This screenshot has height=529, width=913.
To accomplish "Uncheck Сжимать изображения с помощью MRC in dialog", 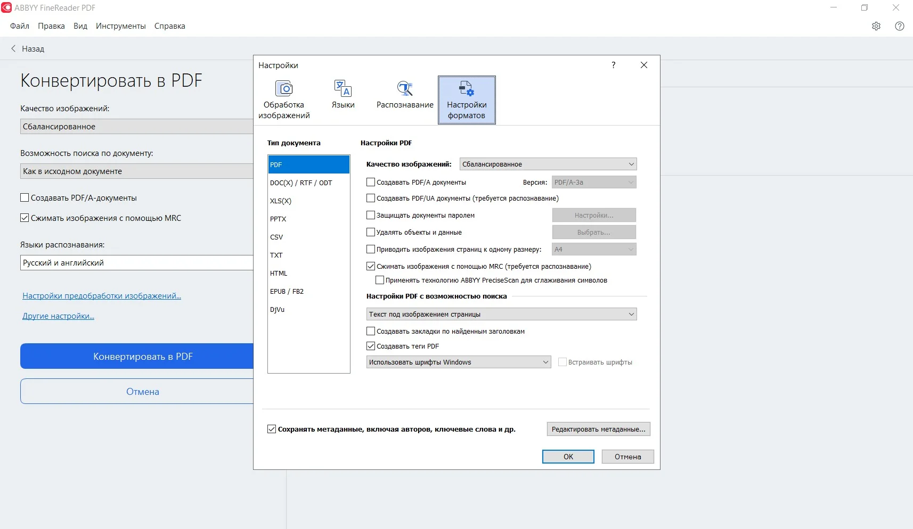I will click(x=371, y=266).
